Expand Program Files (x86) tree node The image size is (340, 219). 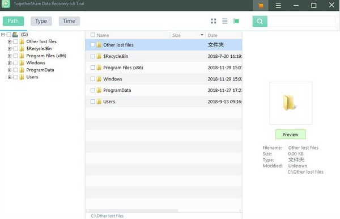click(x=10, y=56)
